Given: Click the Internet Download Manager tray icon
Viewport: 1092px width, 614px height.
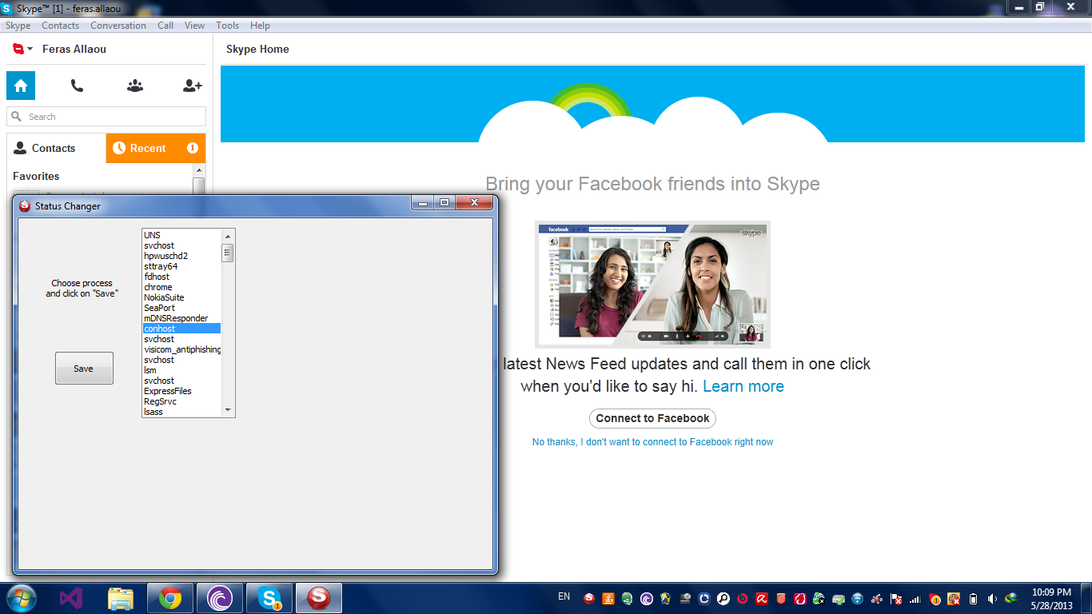Looking at the screenshot, I should [x=1011, y=599].
